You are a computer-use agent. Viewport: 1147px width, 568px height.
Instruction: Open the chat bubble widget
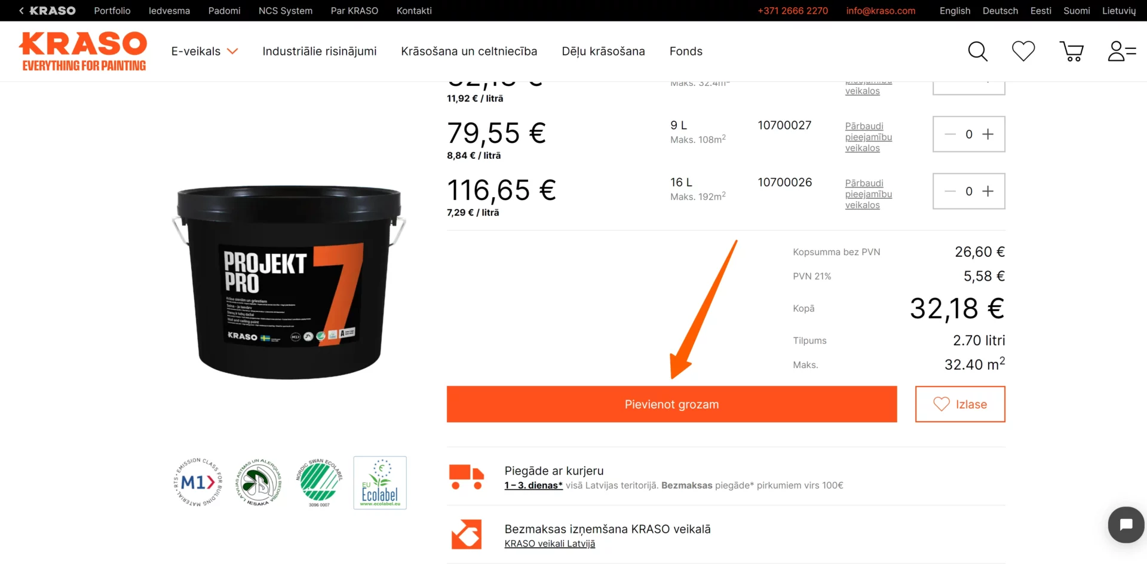[x=1126, y=524]
